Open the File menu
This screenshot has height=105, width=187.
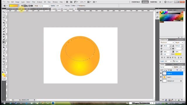click(8, 2)
